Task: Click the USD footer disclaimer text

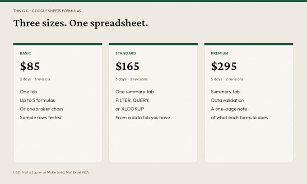Action: (x=51, y=172)
